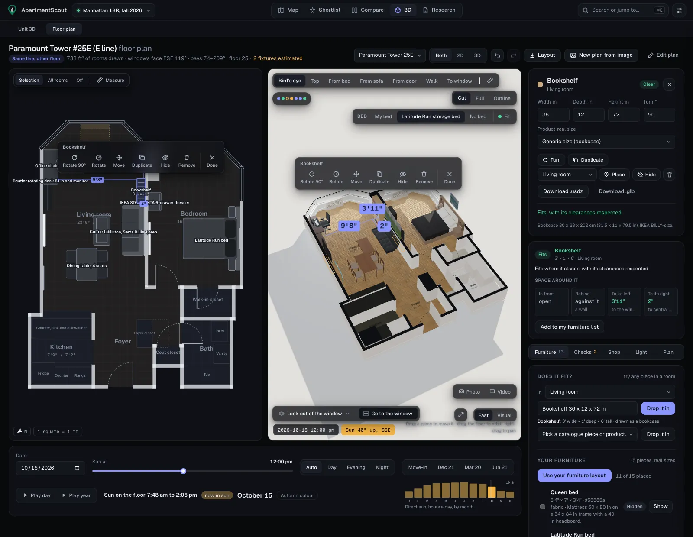Image resolution: width=693 pixels, height=537 pixels.
Task: Download the .usdz model
Action: point(563,191)
